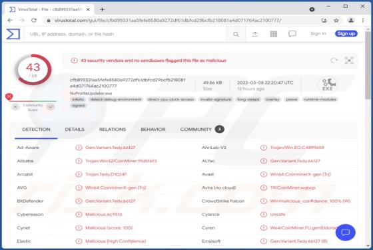The width and height of the screenshot is (373, 250).
Task: Focus the URL, IP address, domain search field
Action: [x=126, y=34]
